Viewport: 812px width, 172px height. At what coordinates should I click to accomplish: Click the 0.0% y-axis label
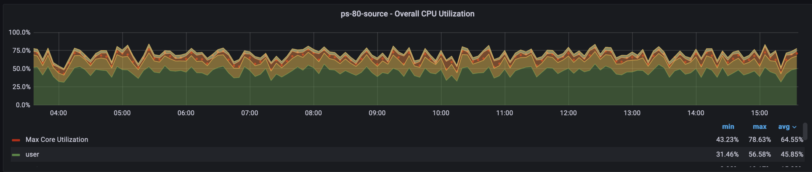[x=23, y=105]
